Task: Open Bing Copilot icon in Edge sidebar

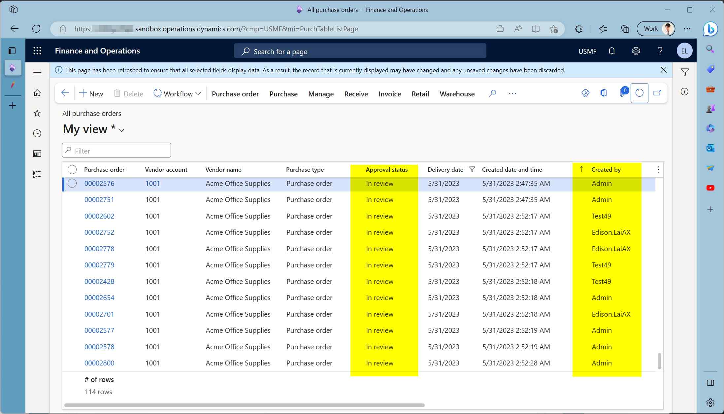Action: coord(710,29)
